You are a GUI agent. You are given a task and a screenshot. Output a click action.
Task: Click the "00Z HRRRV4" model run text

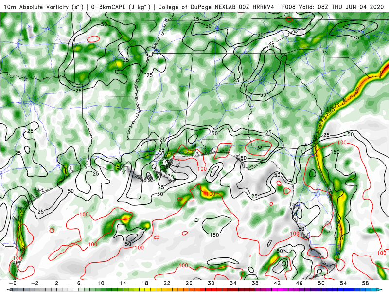point(256,7)
